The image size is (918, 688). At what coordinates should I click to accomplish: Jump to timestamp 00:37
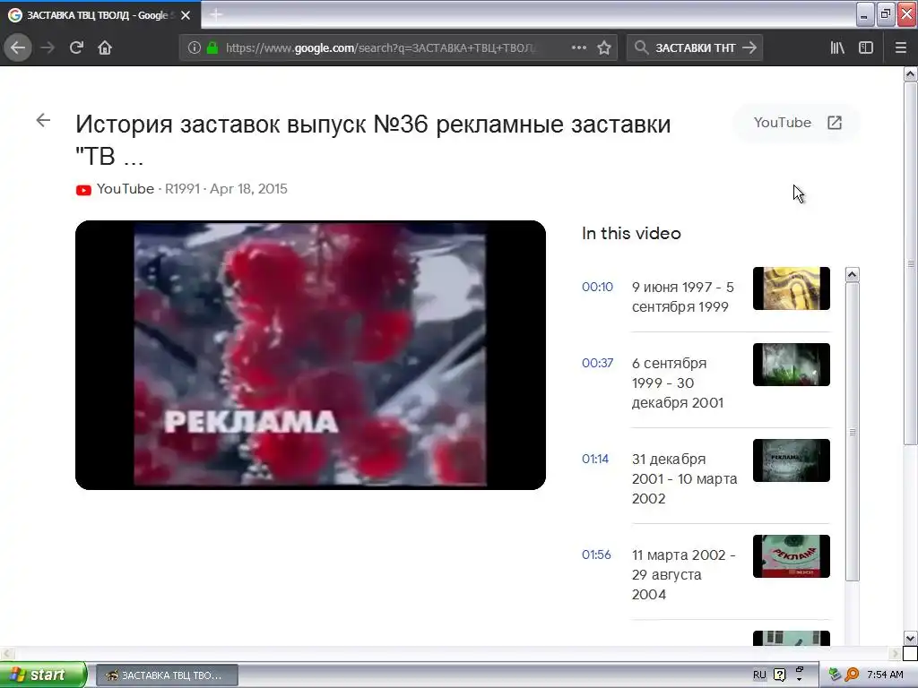click(597, 363)
